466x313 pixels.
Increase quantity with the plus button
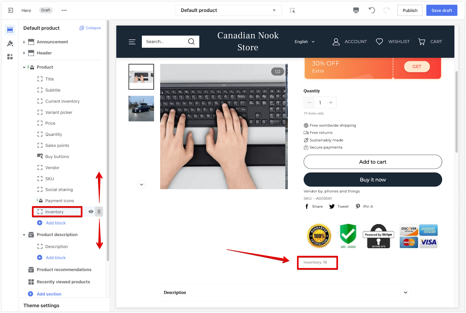[x=331, y=103]
